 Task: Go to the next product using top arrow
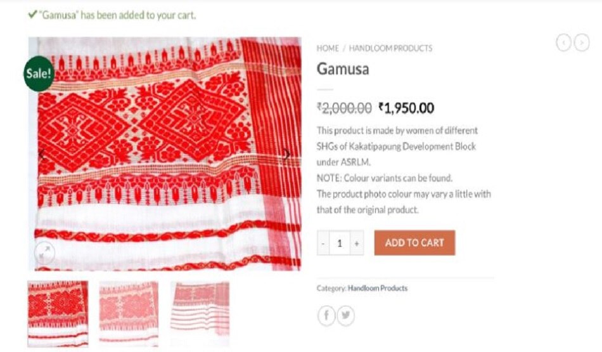pyautogui.click(x=582, y=42)
